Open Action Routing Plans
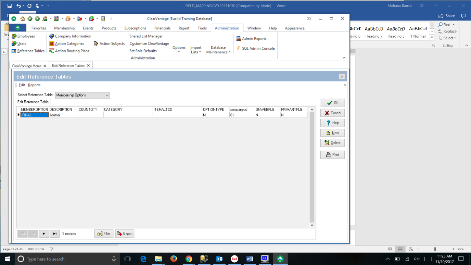Screen dimensions: 471x265 [69, 51]
